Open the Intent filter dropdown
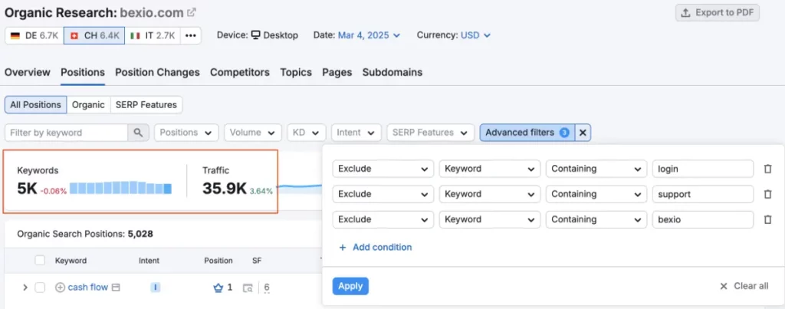The height and width of the screenshot is (309, 785). pos(356,133)
